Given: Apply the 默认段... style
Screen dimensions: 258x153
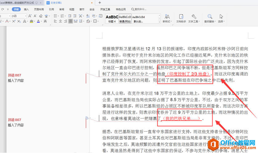Looking at the screenshot, I should pyautogui.click(x=138, y=18).
